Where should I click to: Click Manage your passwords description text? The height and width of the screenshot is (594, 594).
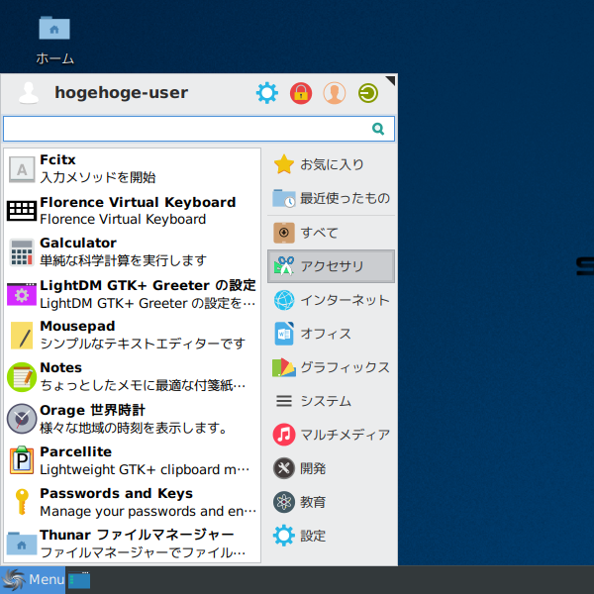148,512
